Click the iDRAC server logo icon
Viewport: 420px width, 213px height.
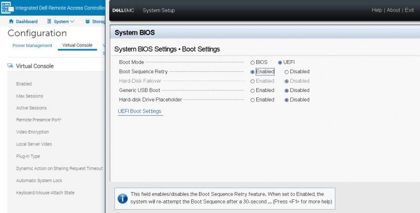[x=7, y=7]
